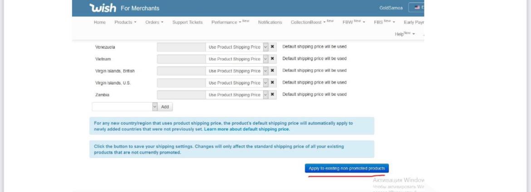This screenshot has width=531, height=192.
Task: Open the Orders menu
Action: [154, 22]
